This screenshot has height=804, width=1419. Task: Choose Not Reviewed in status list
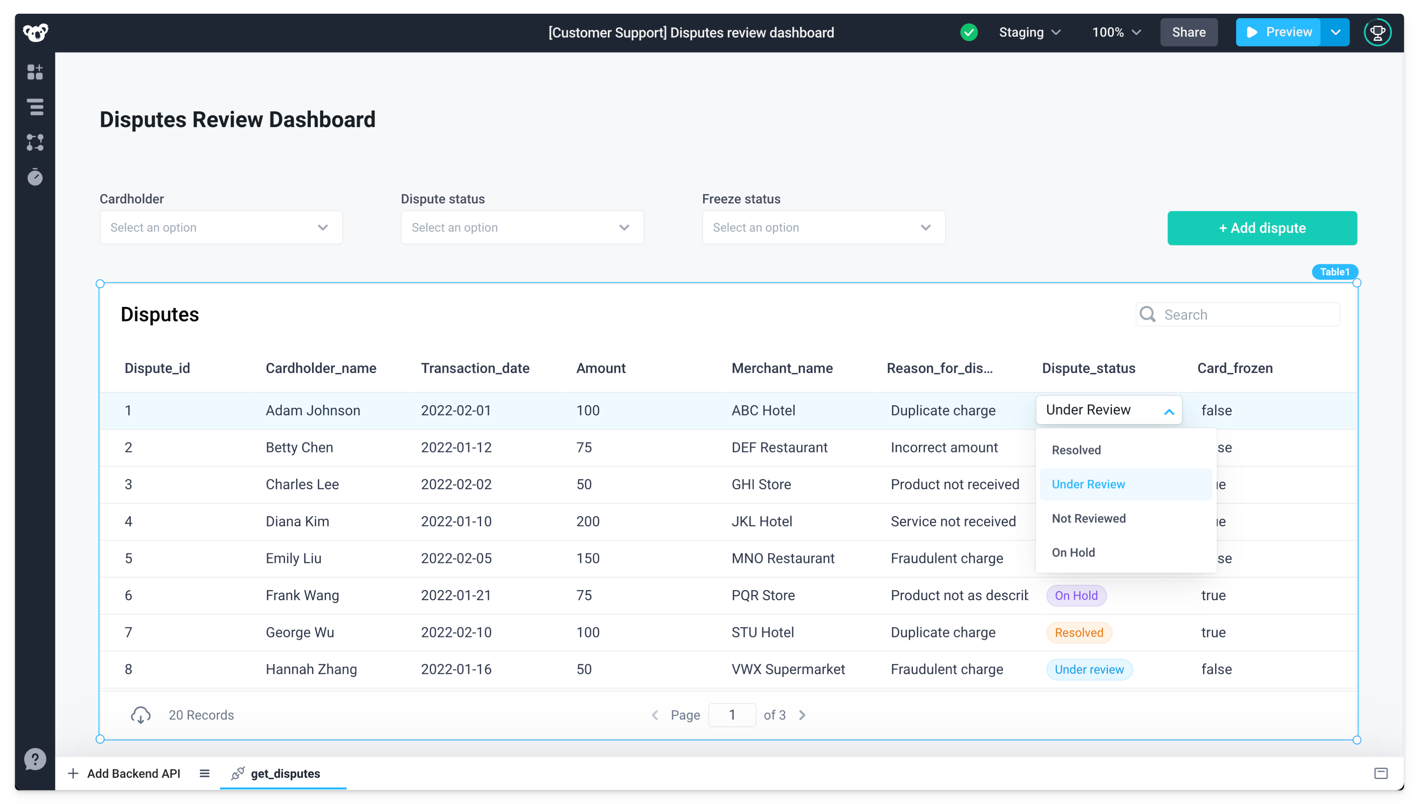click(1088, 519)
